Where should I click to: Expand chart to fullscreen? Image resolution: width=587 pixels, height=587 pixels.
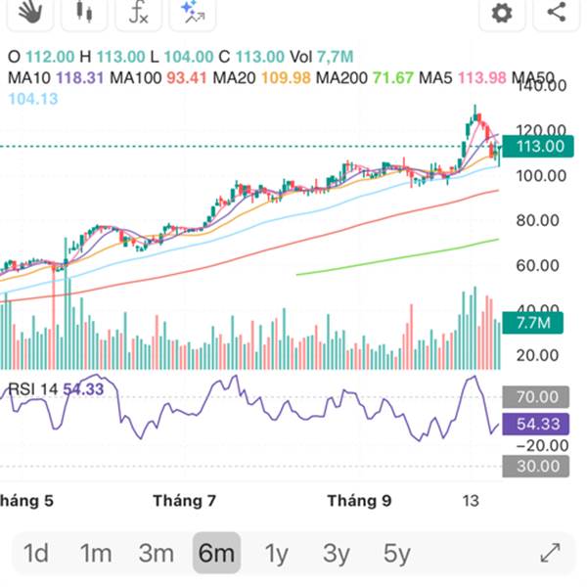tap(551, 553)
